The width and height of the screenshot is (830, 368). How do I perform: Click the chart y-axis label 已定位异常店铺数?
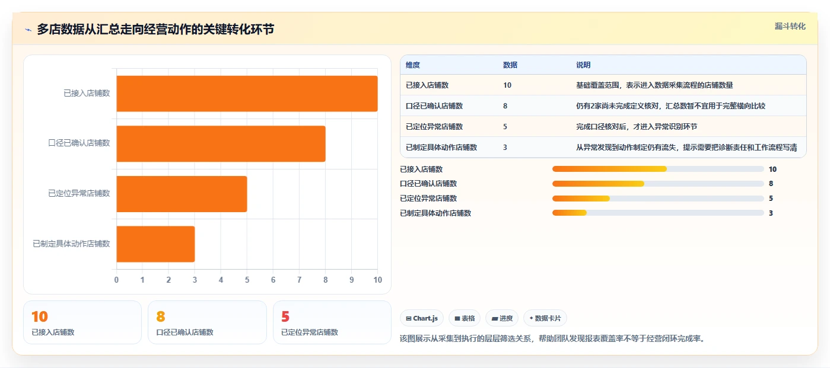click(x=79, y=193)
